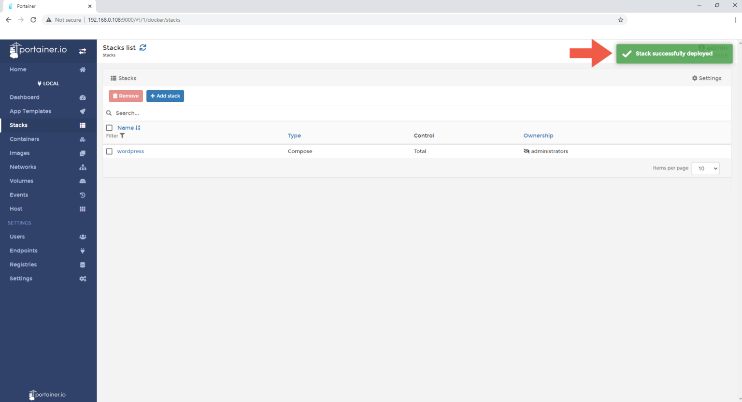Open the Filter funnel icon

click(x=122, y=136)
